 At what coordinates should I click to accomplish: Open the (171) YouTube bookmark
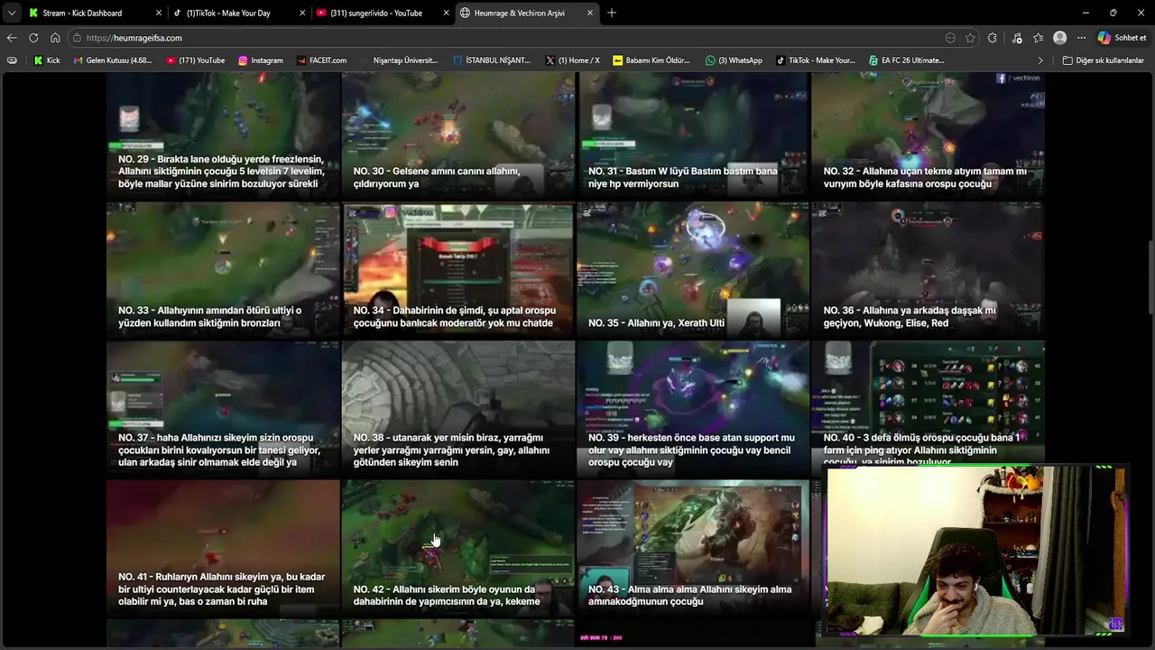tap(196, 60)
